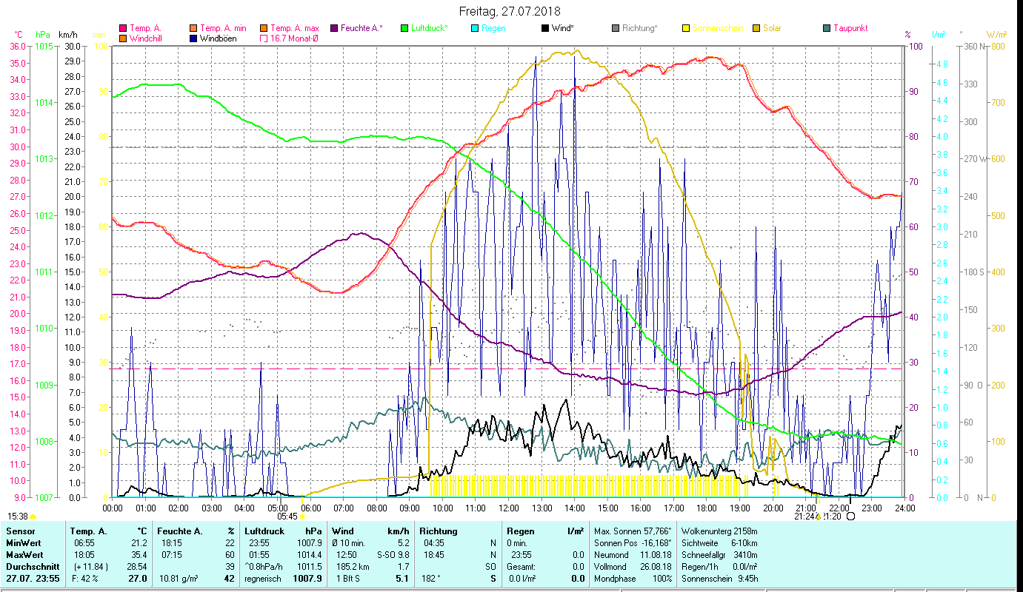Click the purple Feuchte A. legend square
The image size is (1023, 592).
tap(334, 28)
